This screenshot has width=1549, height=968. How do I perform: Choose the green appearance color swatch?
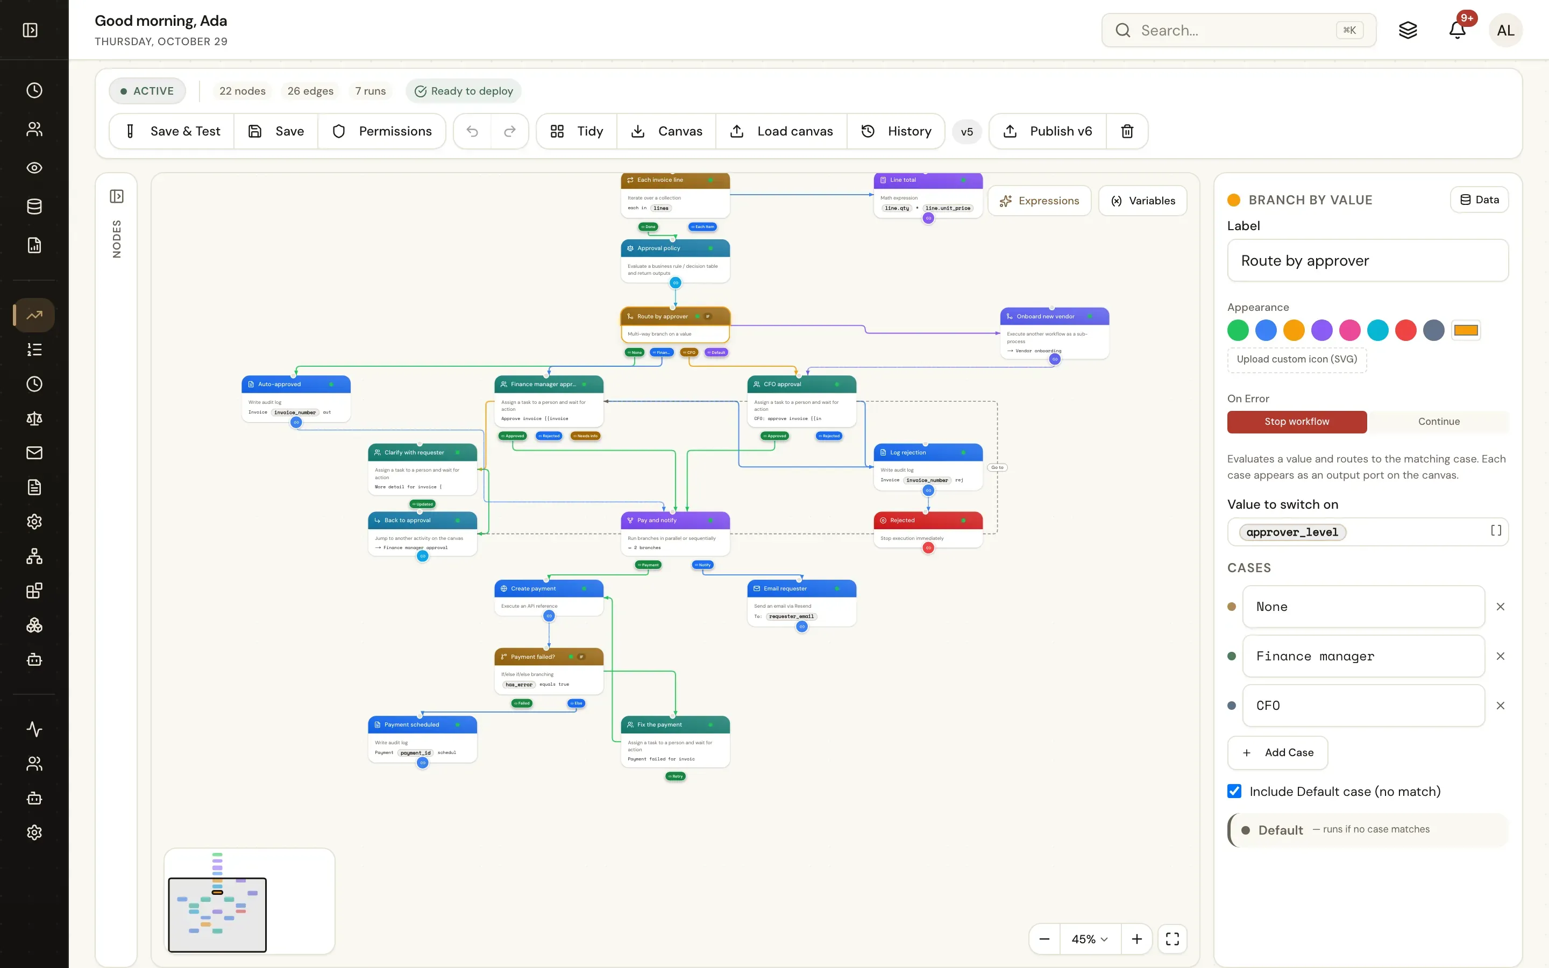pyautogui.click(x=1238, y=330)
